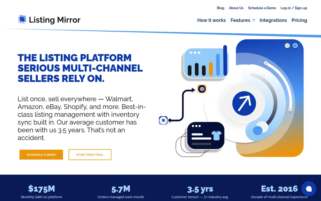Viewport: 321px width, 201px height.
Task: Click 'Orders managed each month' text
Action: tap(121, 197)
